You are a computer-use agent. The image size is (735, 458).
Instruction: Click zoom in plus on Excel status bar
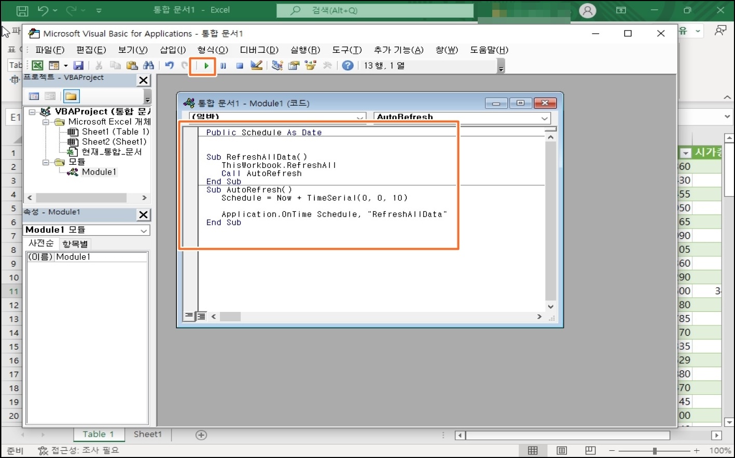(697, 451)
